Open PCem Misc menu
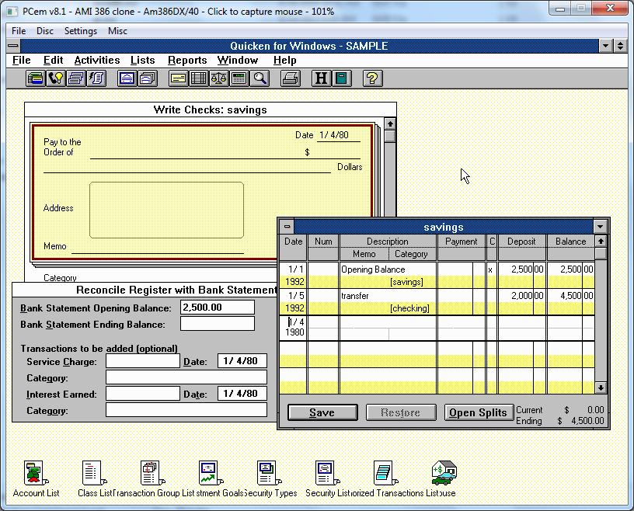Screen dimensions: 634x511 click(117, 31)
